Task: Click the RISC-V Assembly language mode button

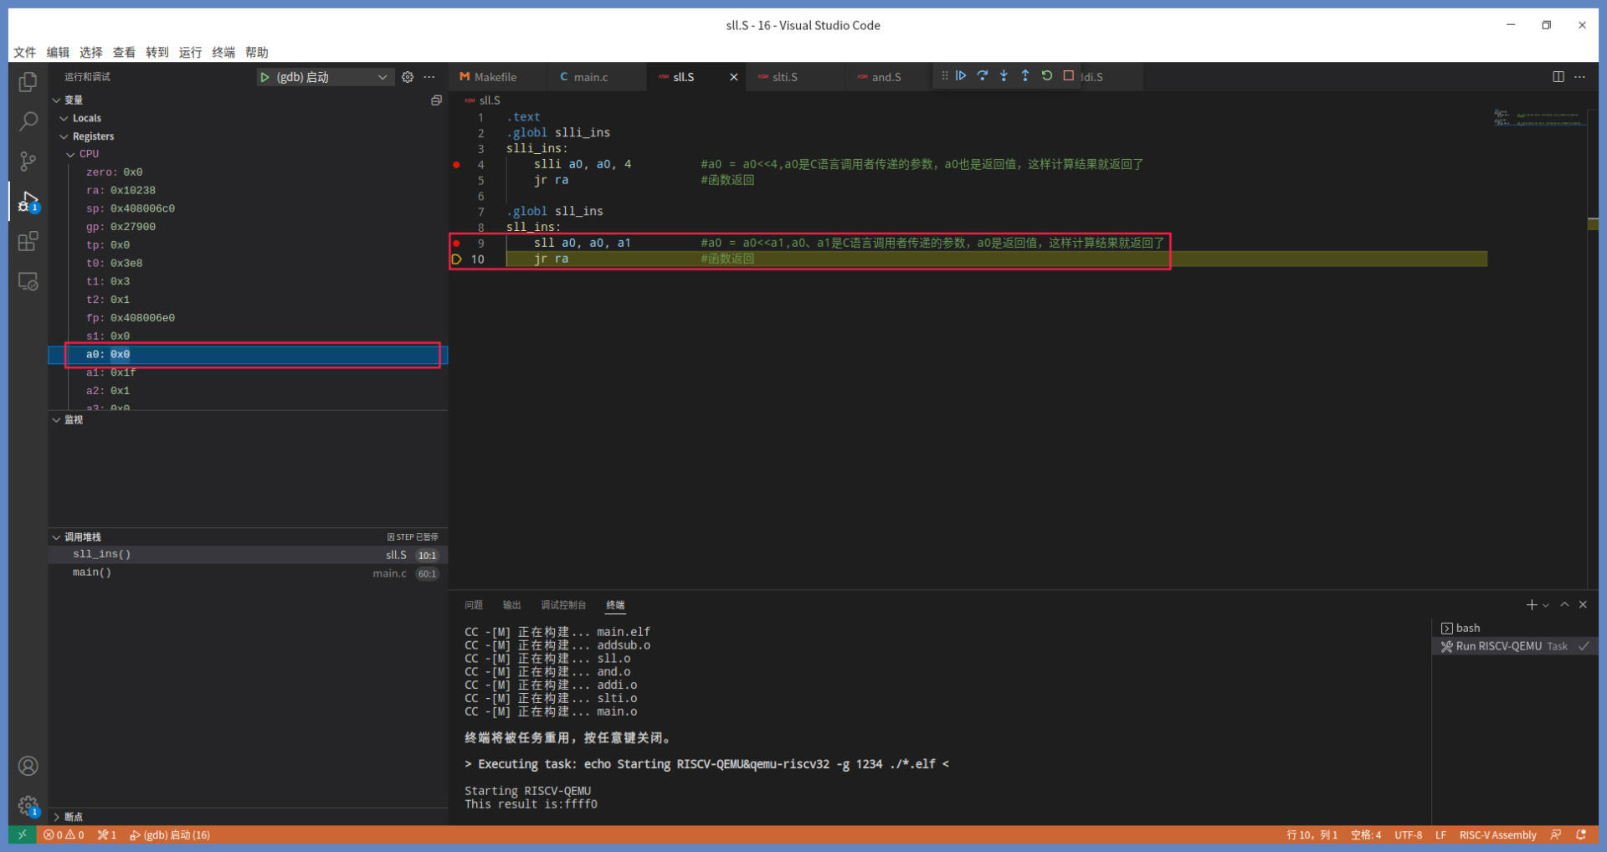Action: coord(1497,835)
